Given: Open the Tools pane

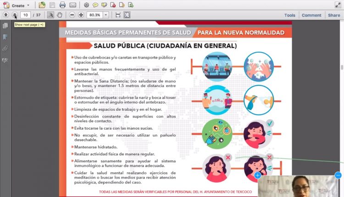Looking at the screenshot, I should (290, 15).
